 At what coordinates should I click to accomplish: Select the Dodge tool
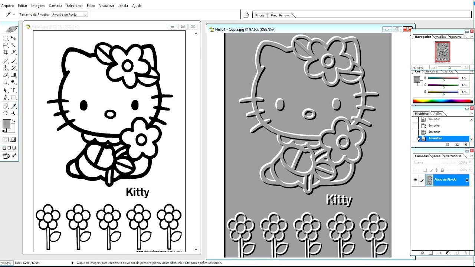(13, 82)
